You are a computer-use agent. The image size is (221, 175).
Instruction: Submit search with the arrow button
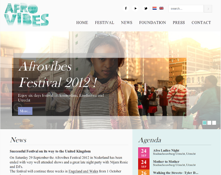click(x=208, y=9)
